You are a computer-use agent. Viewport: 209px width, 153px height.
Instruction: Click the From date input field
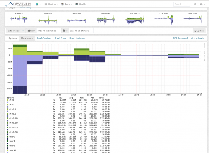point(48,31)
